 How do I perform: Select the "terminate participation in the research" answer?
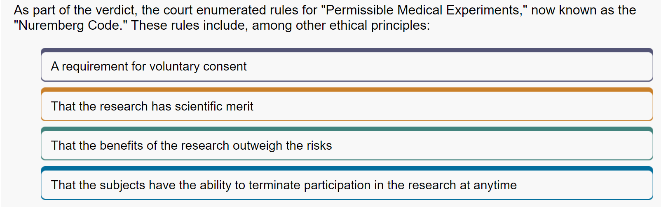(x=347, y=183)
